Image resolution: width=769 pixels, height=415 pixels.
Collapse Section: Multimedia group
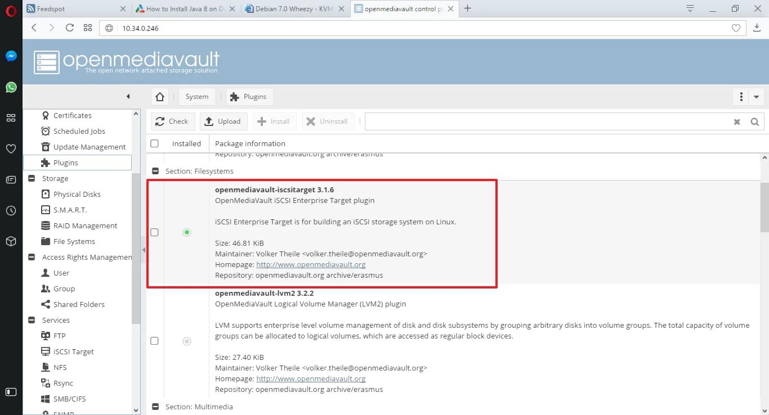click(155, 407)
